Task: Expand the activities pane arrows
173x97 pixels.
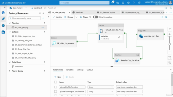Action: [49, 17]
